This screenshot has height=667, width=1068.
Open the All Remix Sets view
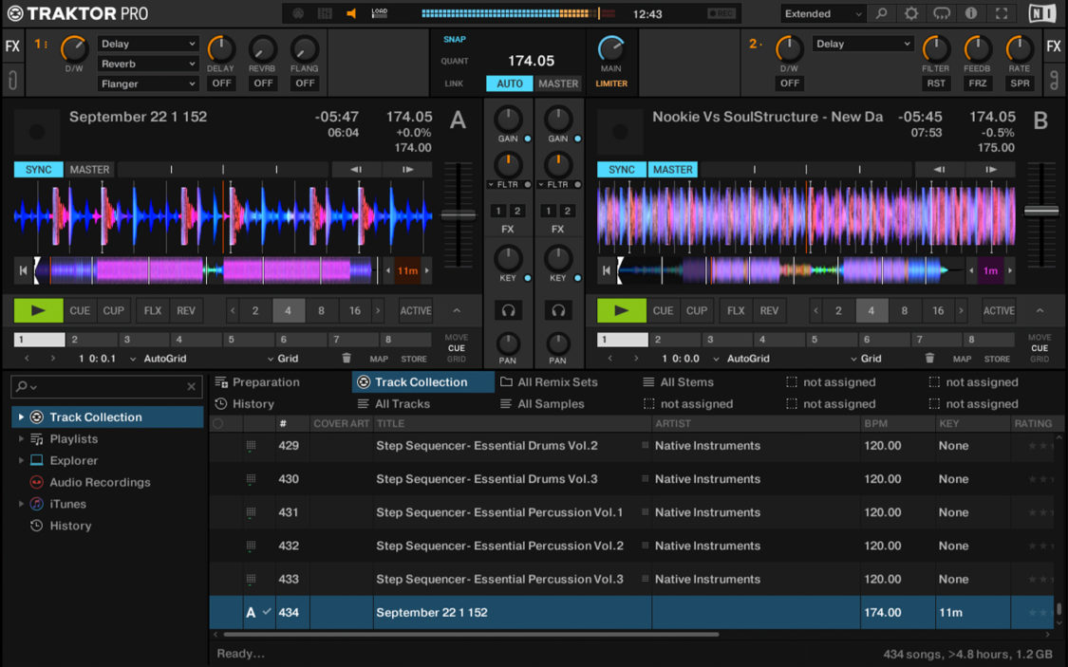(x=563, y=381)
